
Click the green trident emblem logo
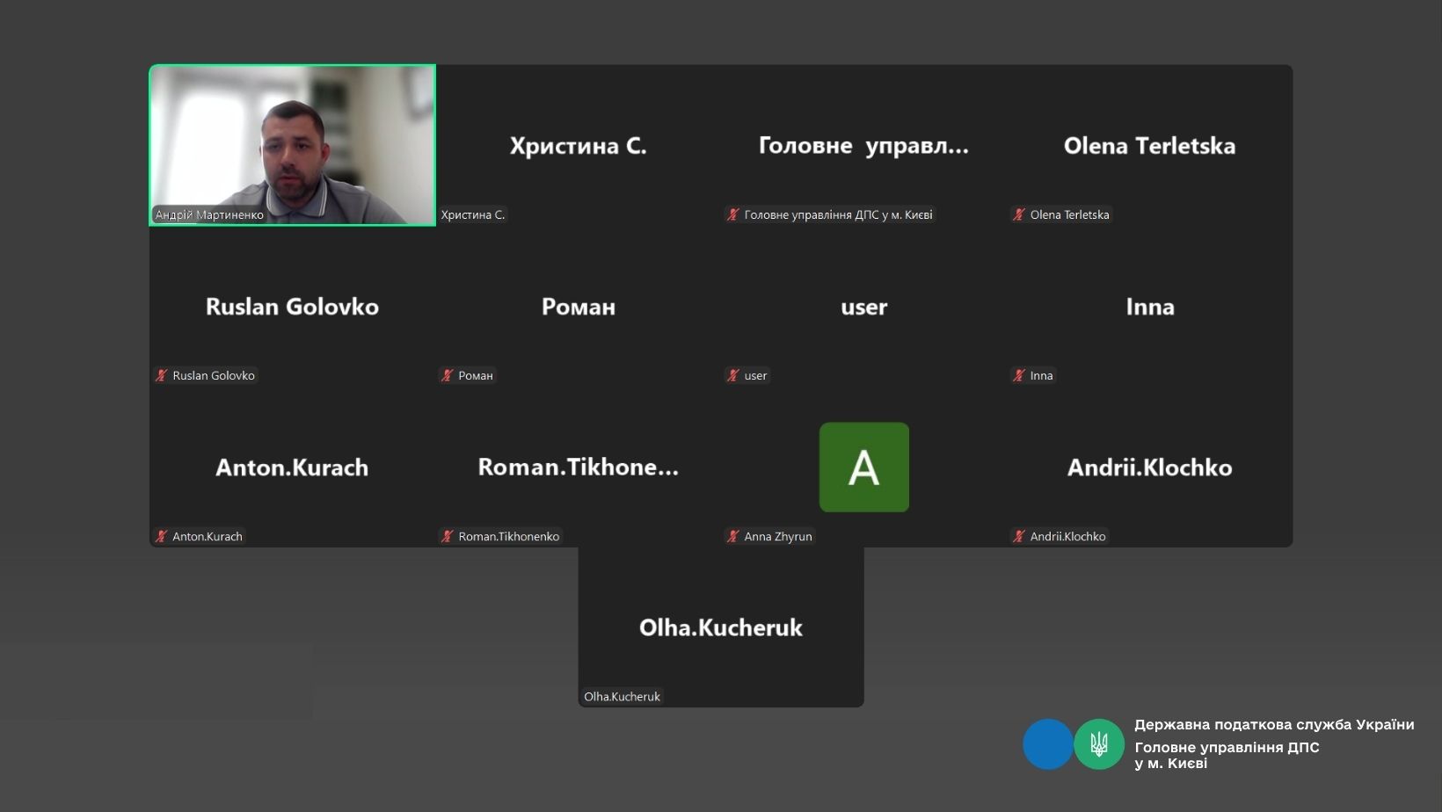pyautogui.click(x=1099, y=744)
